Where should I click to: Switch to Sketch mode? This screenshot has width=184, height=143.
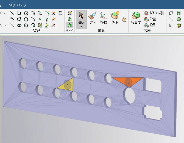70,13
